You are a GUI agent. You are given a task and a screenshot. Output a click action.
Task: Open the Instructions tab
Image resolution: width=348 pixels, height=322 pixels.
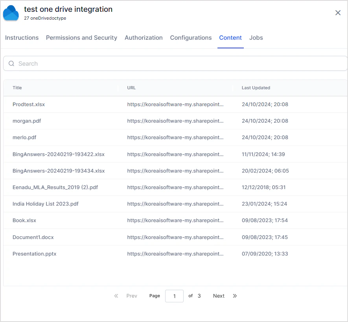[x=22, y=38]
